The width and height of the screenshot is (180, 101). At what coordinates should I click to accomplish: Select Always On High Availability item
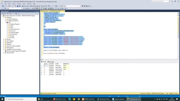13,46
